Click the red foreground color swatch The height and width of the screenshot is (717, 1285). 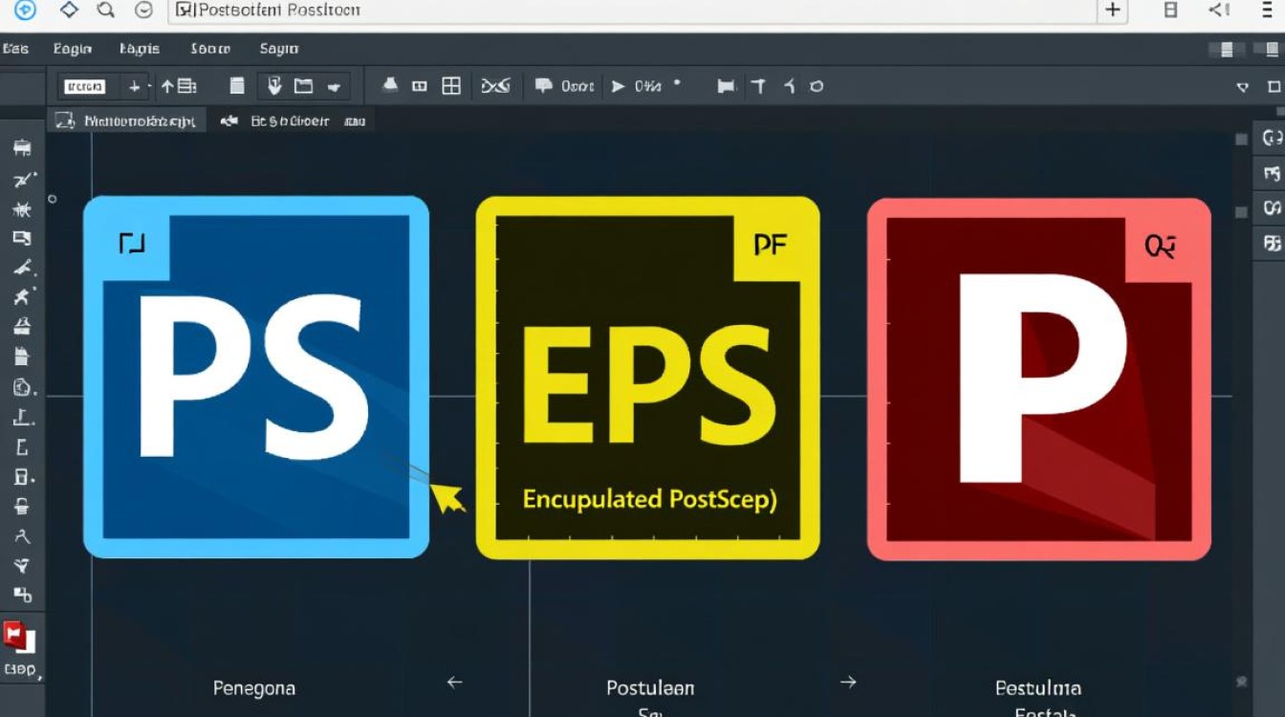click(16, 636)
